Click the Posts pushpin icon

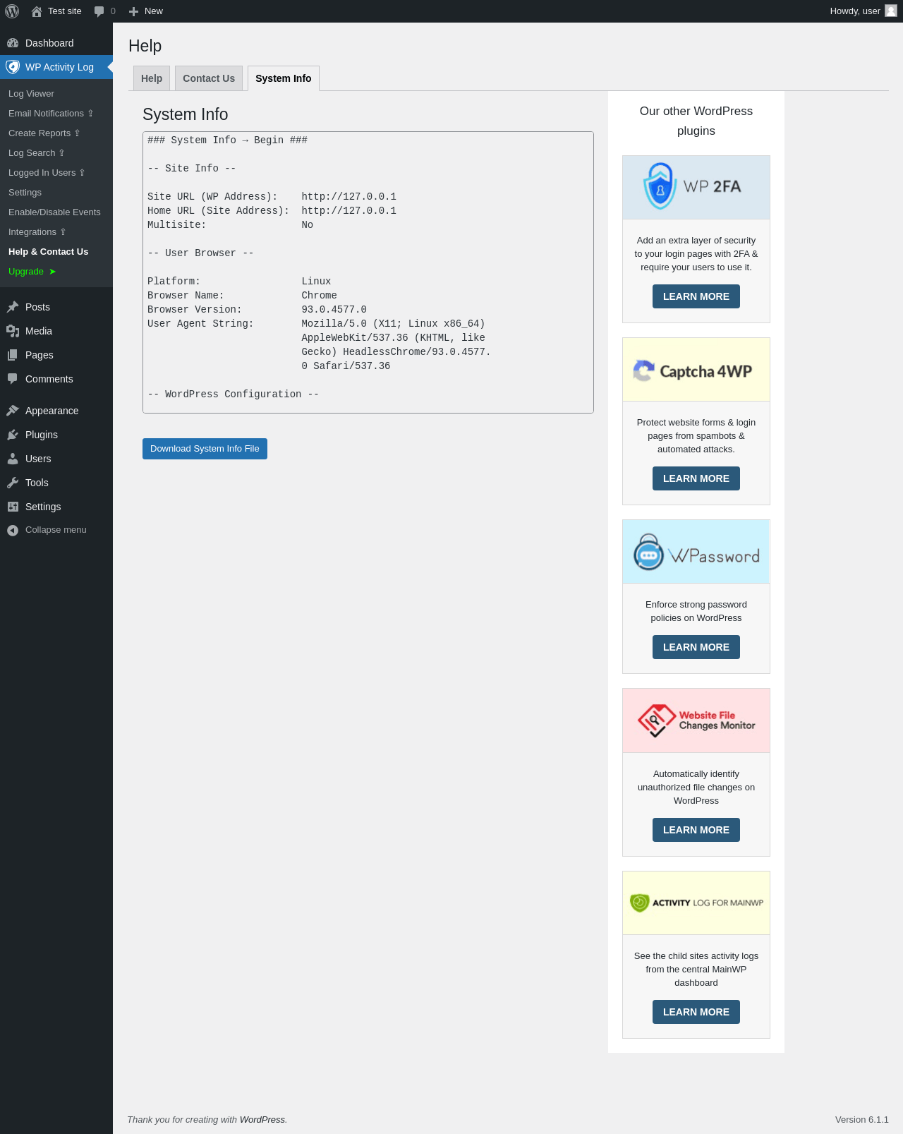pos(13,307)
